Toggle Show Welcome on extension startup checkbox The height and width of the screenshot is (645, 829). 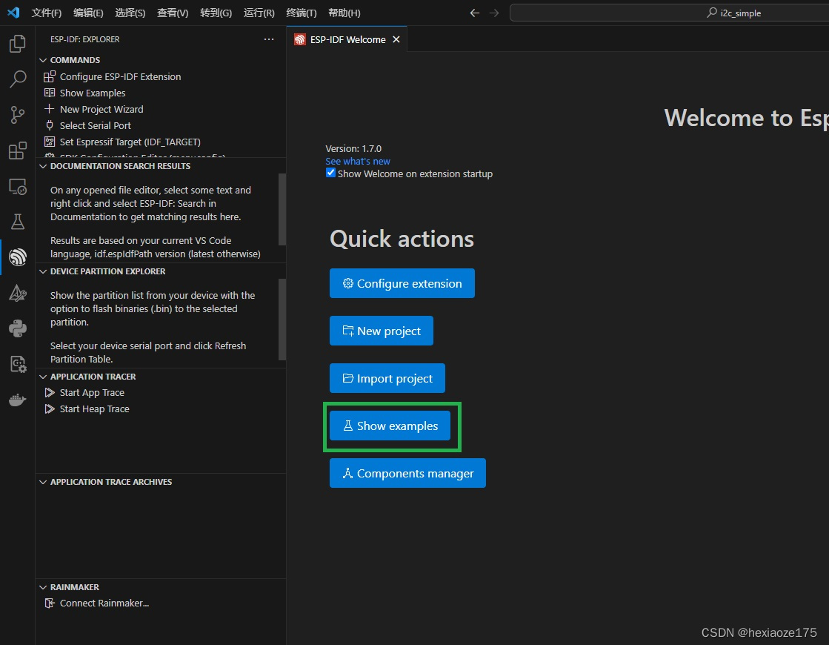[330, 173]
